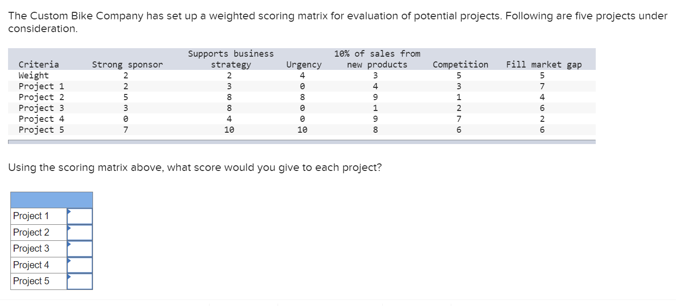Click the Supports business strategy column header
The height and width of the screenshot is (306, 676).
pyautogui.click(x=231, y=59)
